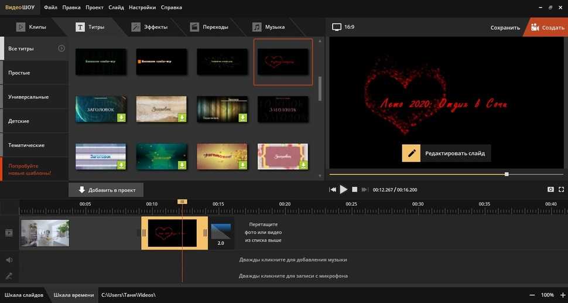Expand the Все титры category arrow
The image size is (568, 303).
pyautogui.click(x=61, y=48)
